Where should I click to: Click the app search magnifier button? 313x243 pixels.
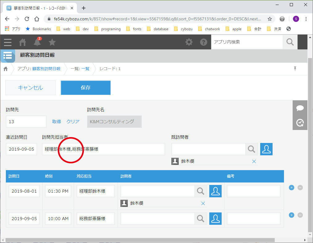click(x=290, y=42)
